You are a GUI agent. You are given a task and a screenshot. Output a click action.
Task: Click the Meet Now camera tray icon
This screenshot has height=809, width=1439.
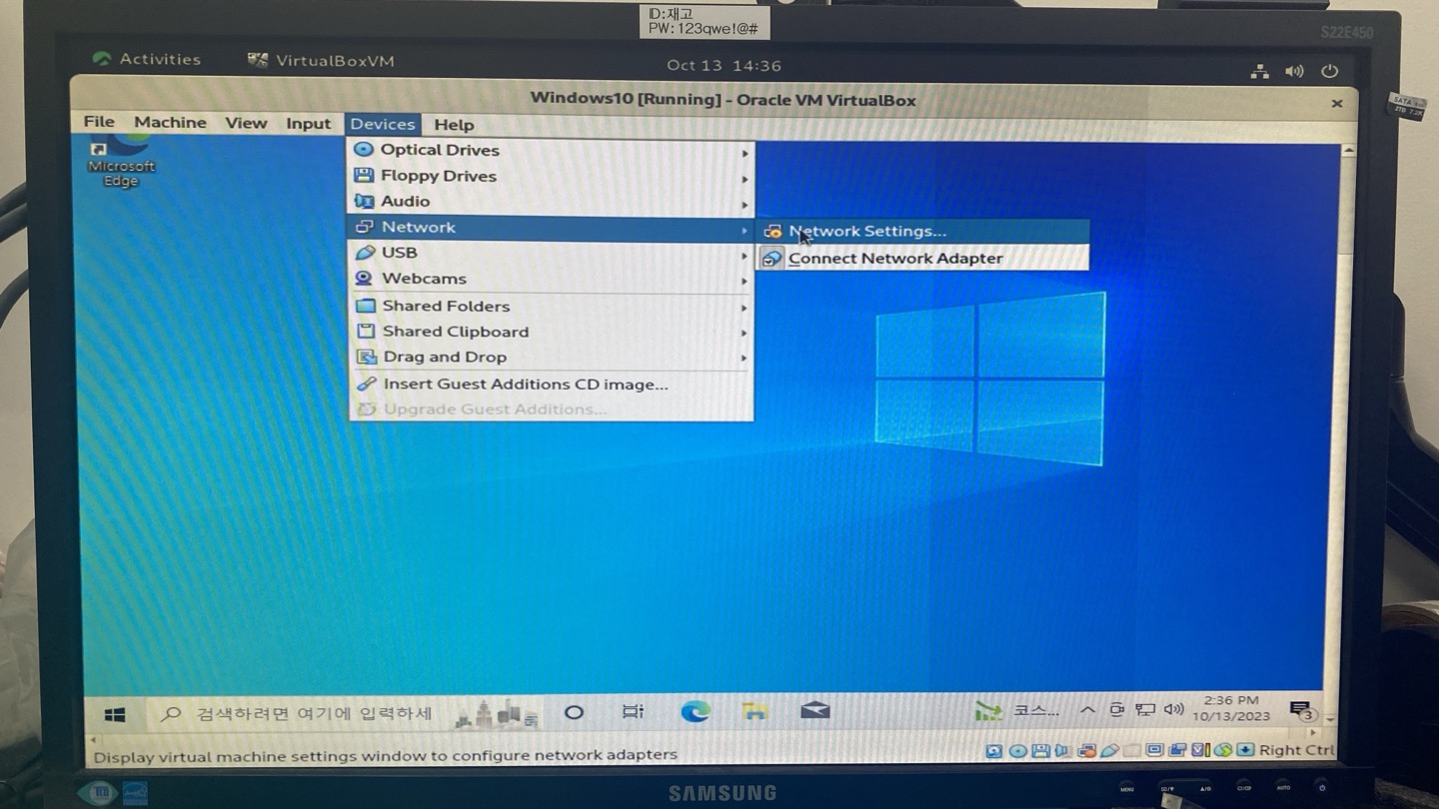[1117, 710]
